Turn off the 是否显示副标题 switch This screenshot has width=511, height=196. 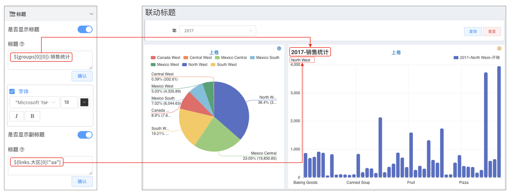pyautogui.click(x=85, y=135)
